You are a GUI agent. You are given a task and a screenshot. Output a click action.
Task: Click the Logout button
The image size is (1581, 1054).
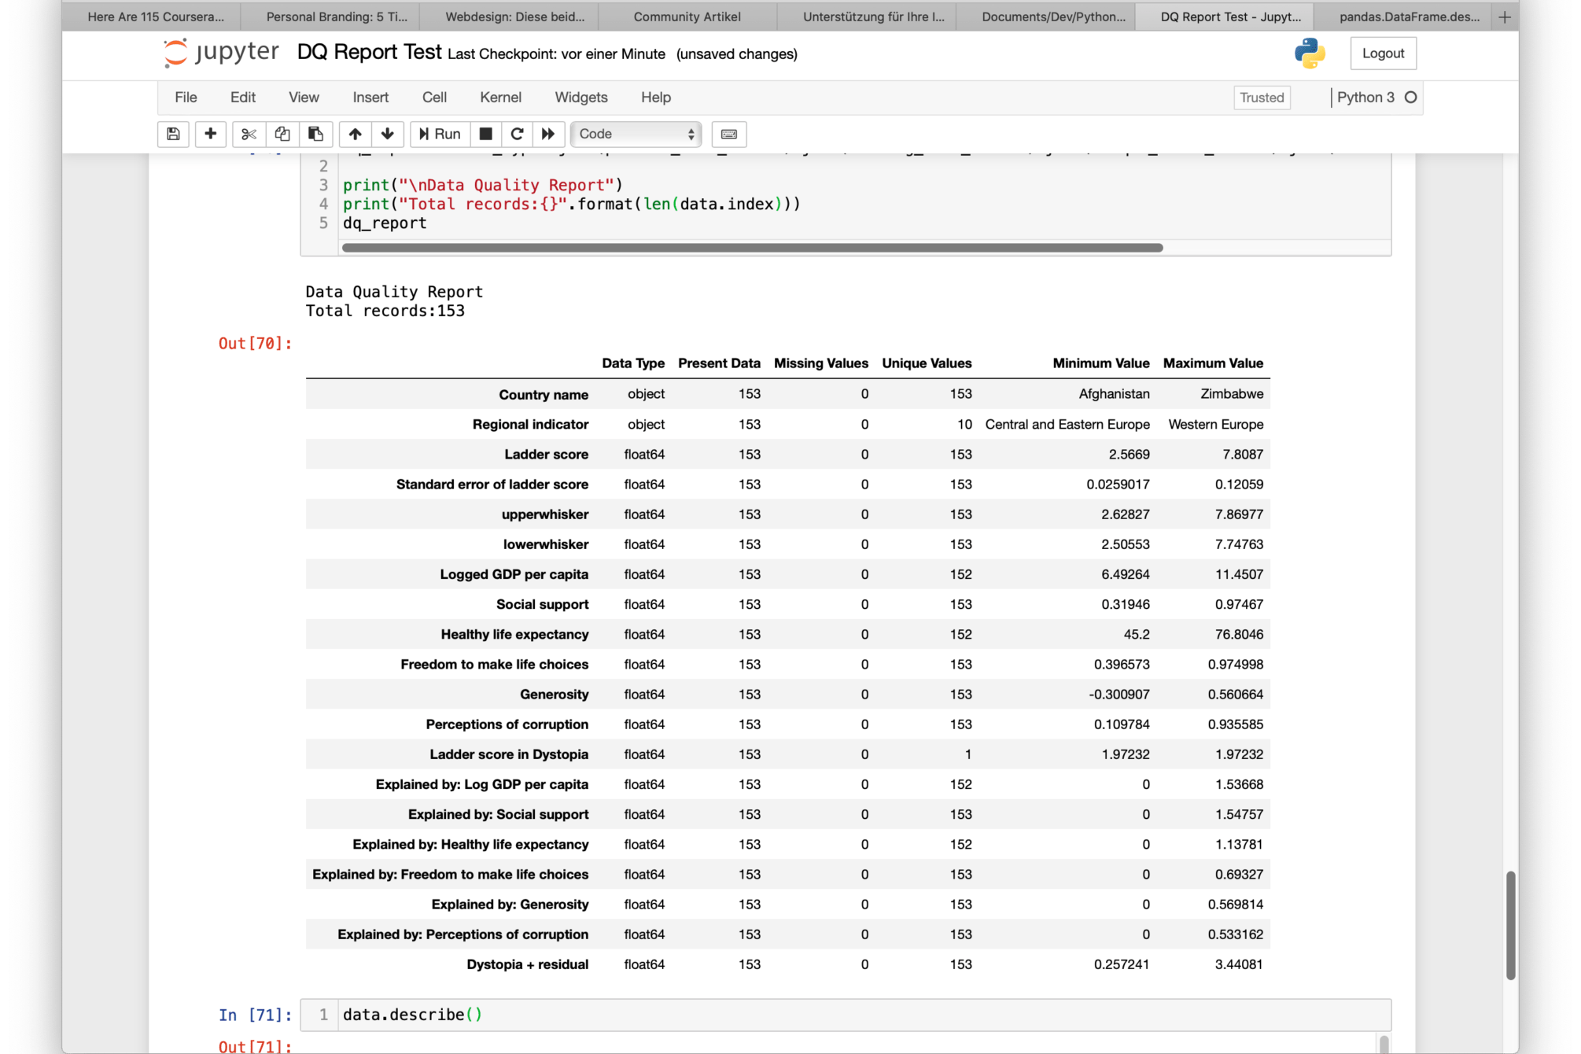coord(1383,53)
